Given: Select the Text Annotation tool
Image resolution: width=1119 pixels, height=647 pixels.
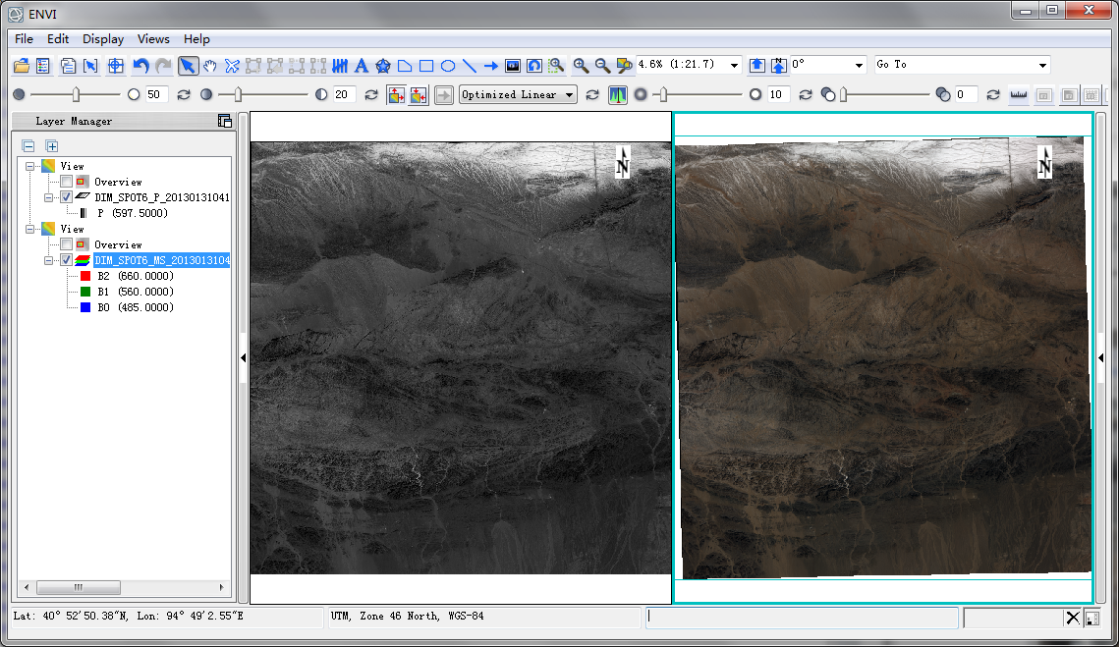Looking at the screenshot, I should point(362,66).
